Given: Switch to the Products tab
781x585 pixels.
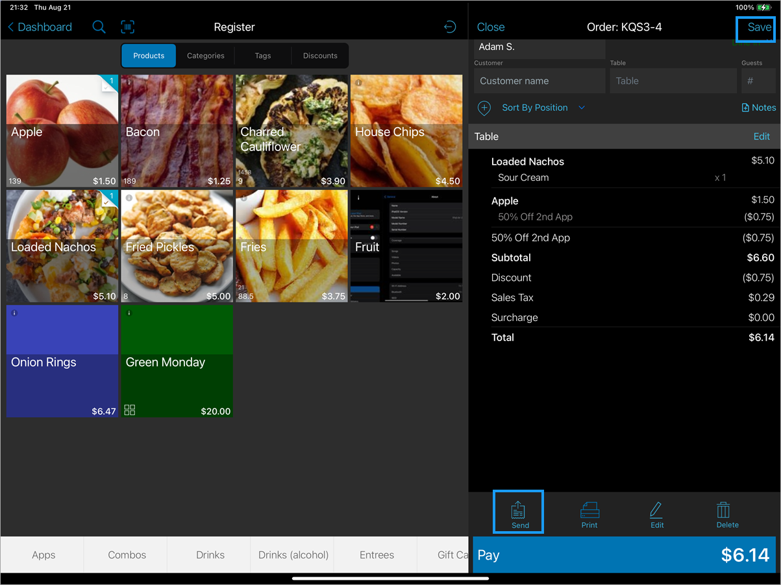Looking at the screenshot, I should click(x=149, y=56).
